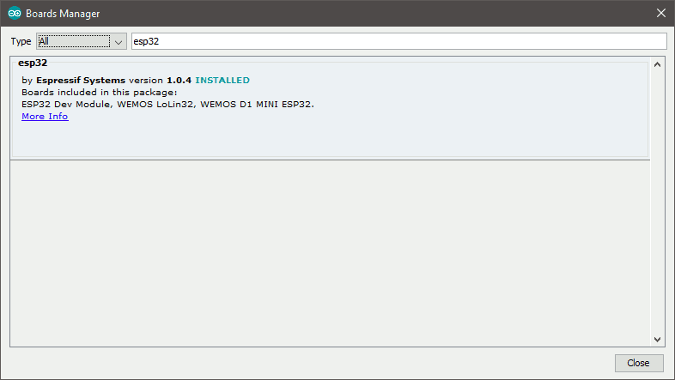675x380 pixels.
Task: Click the Arduino logo icon in the title bar
Action: pos(15,14)
